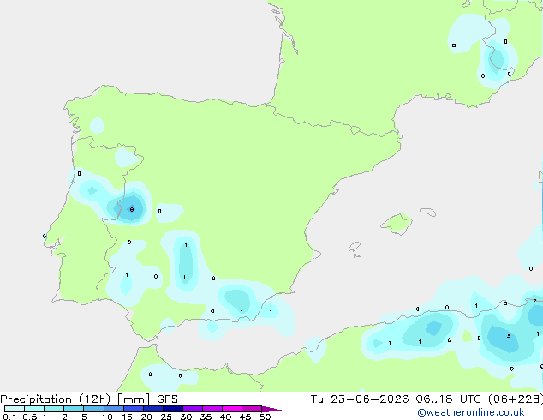
Task: Click the Ibiza island on the map
Action: point(355,247)
